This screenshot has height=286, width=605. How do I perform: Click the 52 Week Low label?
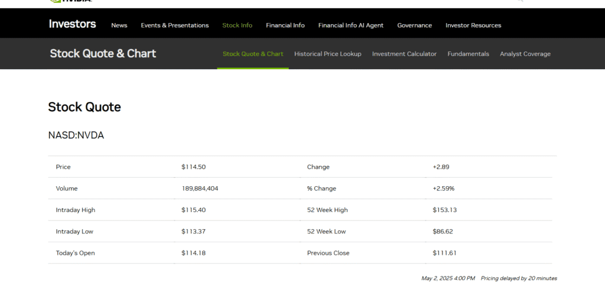click(326, 232)
